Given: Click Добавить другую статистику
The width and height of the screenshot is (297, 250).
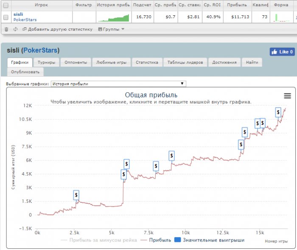Looking at the screenshot, I should point(57,29).
